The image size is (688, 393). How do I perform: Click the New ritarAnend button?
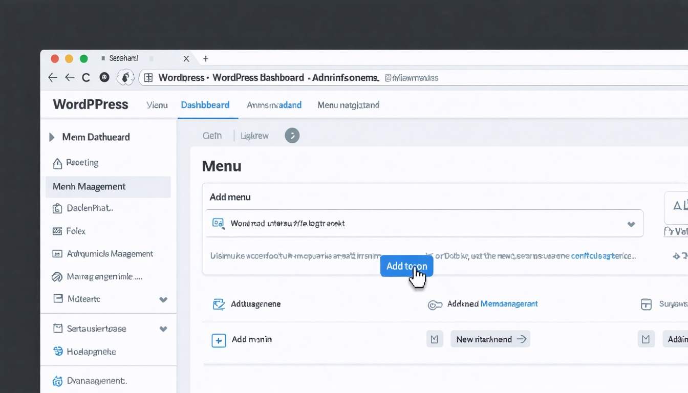[490, 339]
